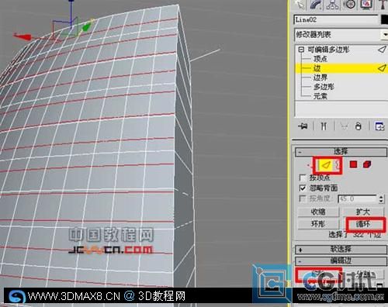388x307 pixels.
Task: Click the 收缩 shrink selection button
Action: 318,212
